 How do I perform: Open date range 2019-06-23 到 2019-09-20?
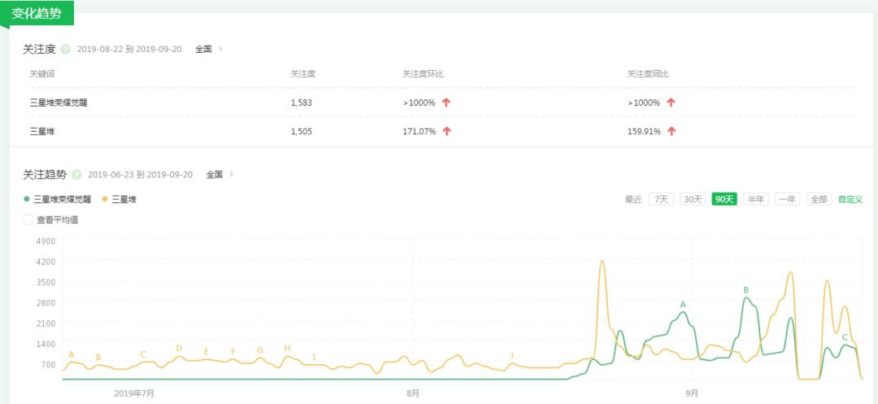point(141,175)
